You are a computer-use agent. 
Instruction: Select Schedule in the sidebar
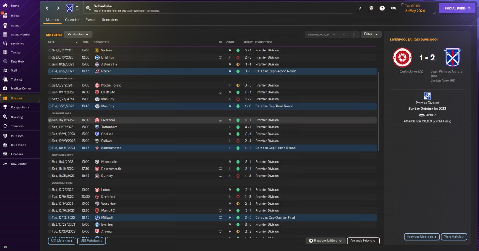pos(20,98)
